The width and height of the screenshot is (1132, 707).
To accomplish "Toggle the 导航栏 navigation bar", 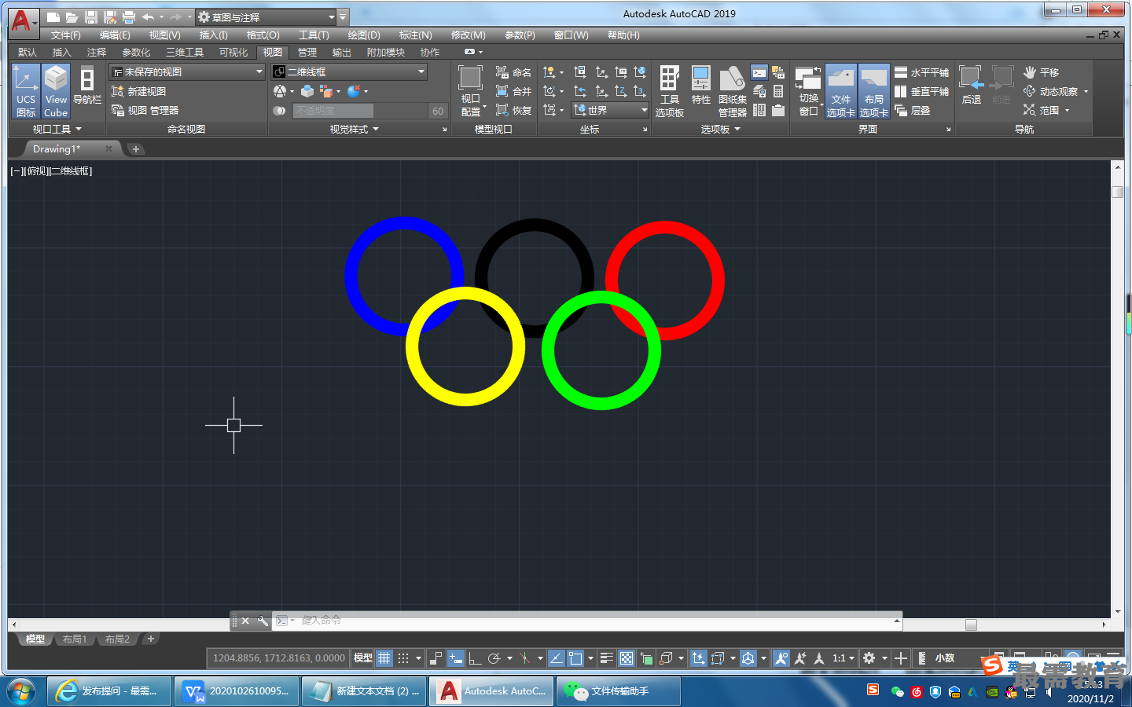I will 87,86.
